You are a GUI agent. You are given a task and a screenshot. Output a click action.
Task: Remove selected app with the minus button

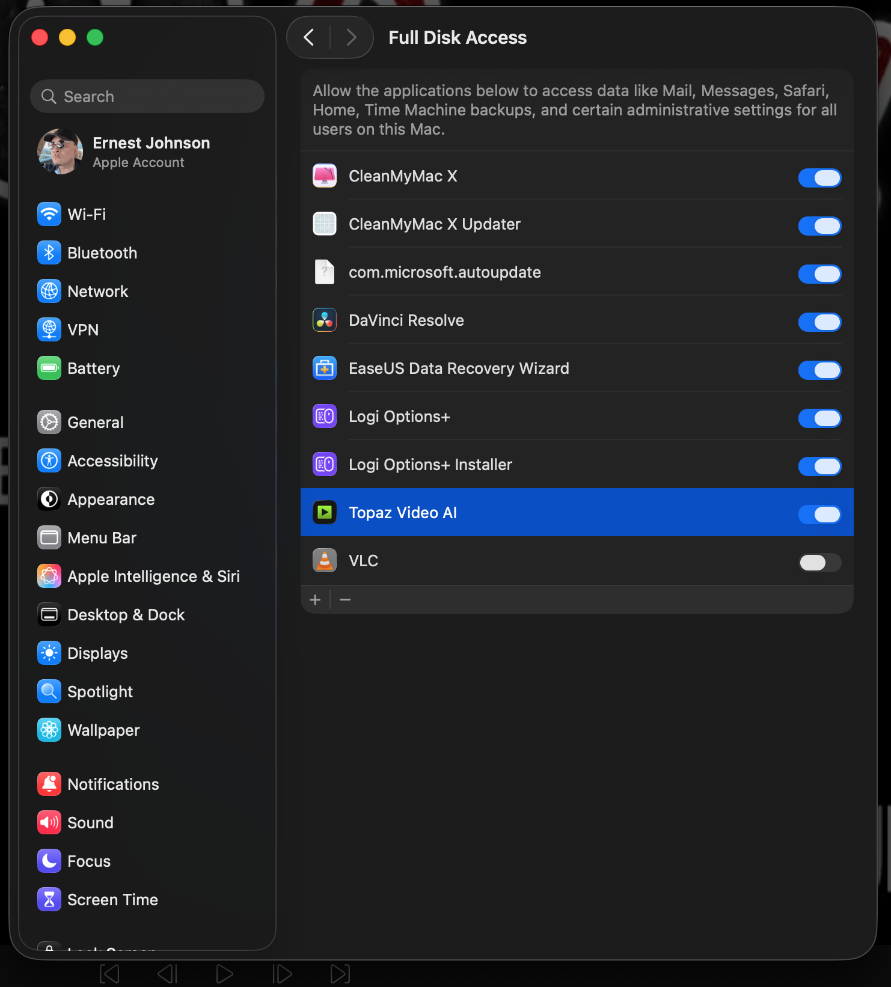[x=345, y=600]
